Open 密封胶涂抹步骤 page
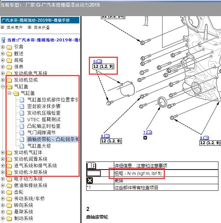The image size is (221, 223). click(x=44, y=107)
